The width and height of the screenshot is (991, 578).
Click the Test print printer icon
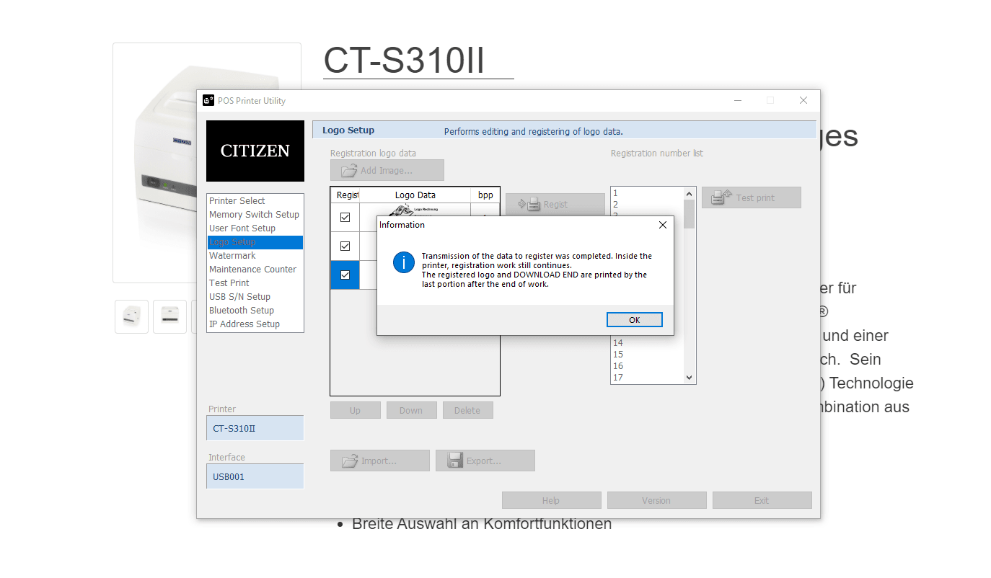click(722, 197)
